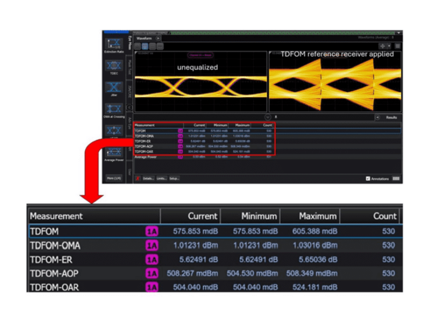430x322 pixels.
Task: Enable the Annotations checkbox
Action: 369,178
